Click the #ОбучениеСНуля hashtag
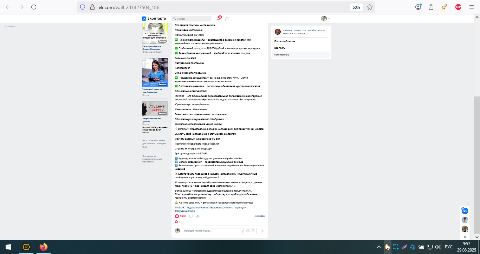The width and height of the screenshot is (480, 254). (x=185, y=211)
